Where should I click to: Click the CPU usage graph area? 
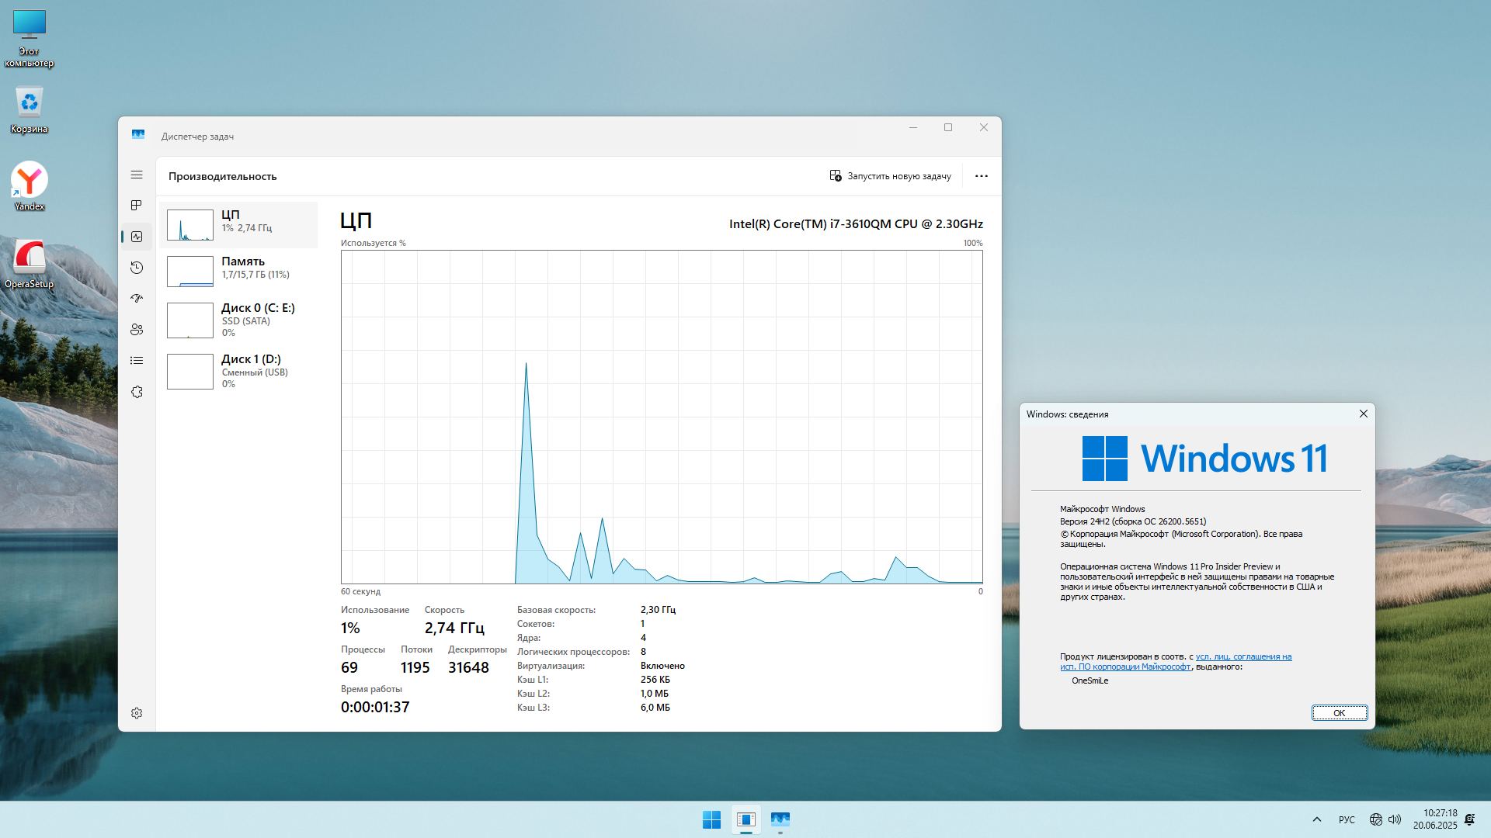662,417
